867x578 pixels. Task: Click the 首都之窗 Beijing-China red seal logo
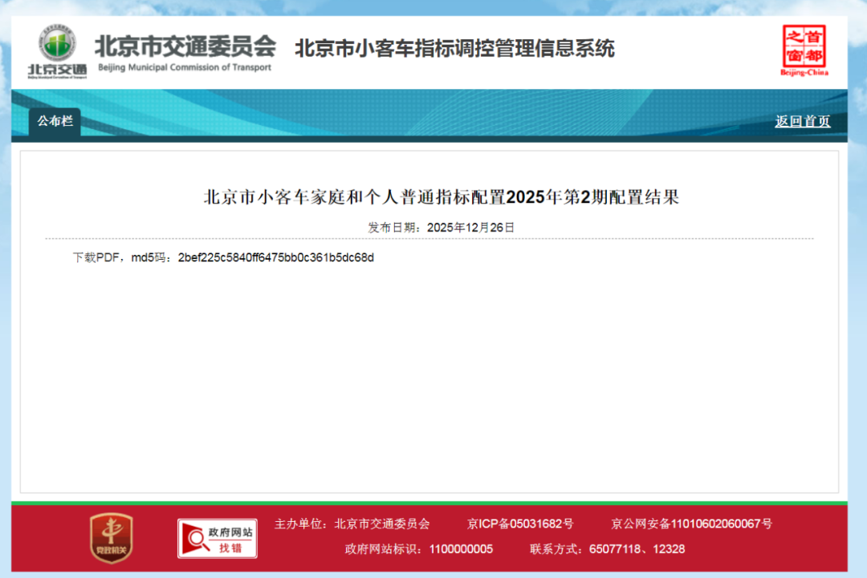tap(804, 46)
